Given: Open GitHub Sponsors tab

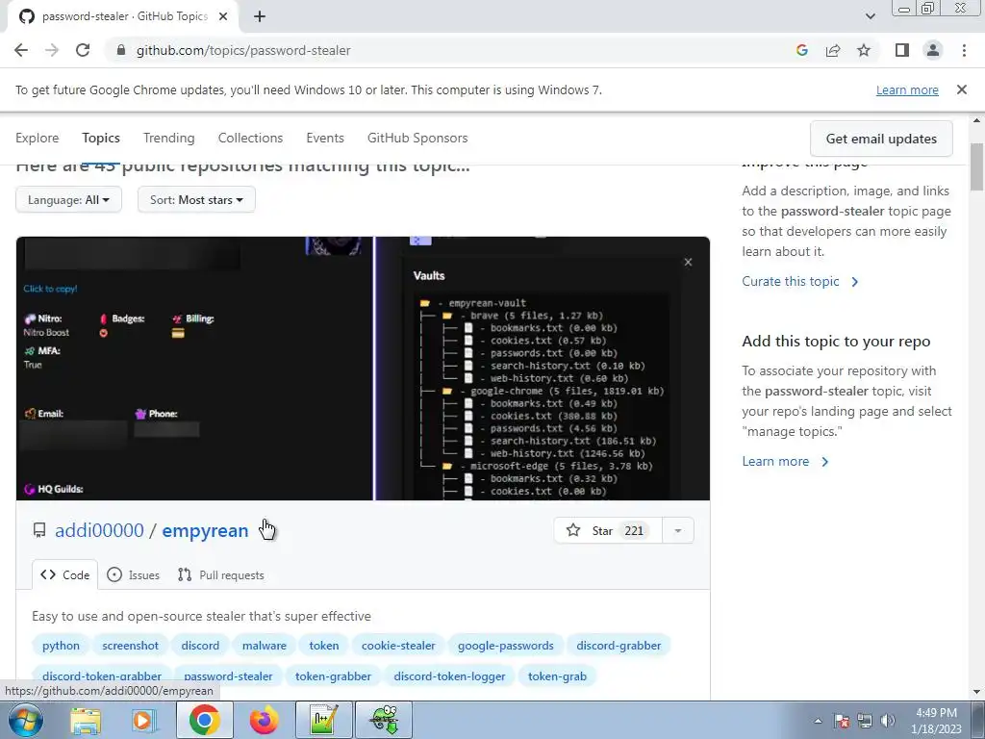Looking at the screenshot, I should [x=417, y=138].
